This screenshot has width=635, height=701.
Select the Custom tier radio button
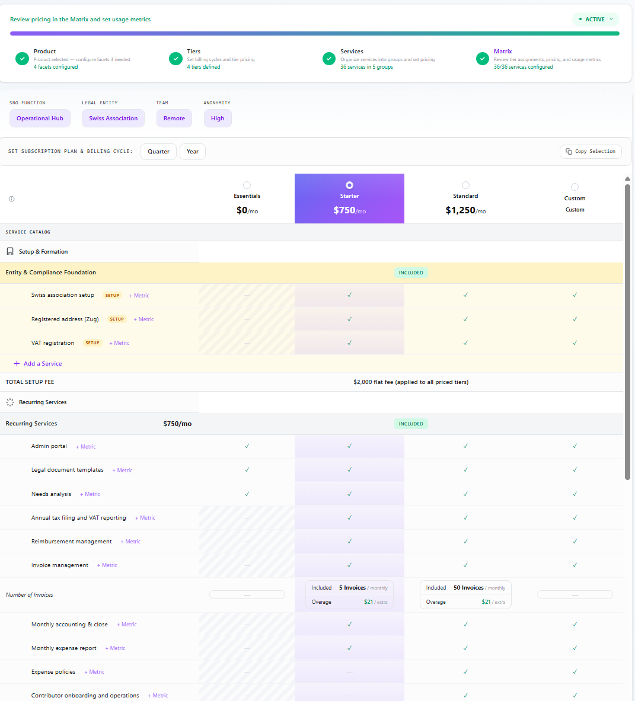575,187
